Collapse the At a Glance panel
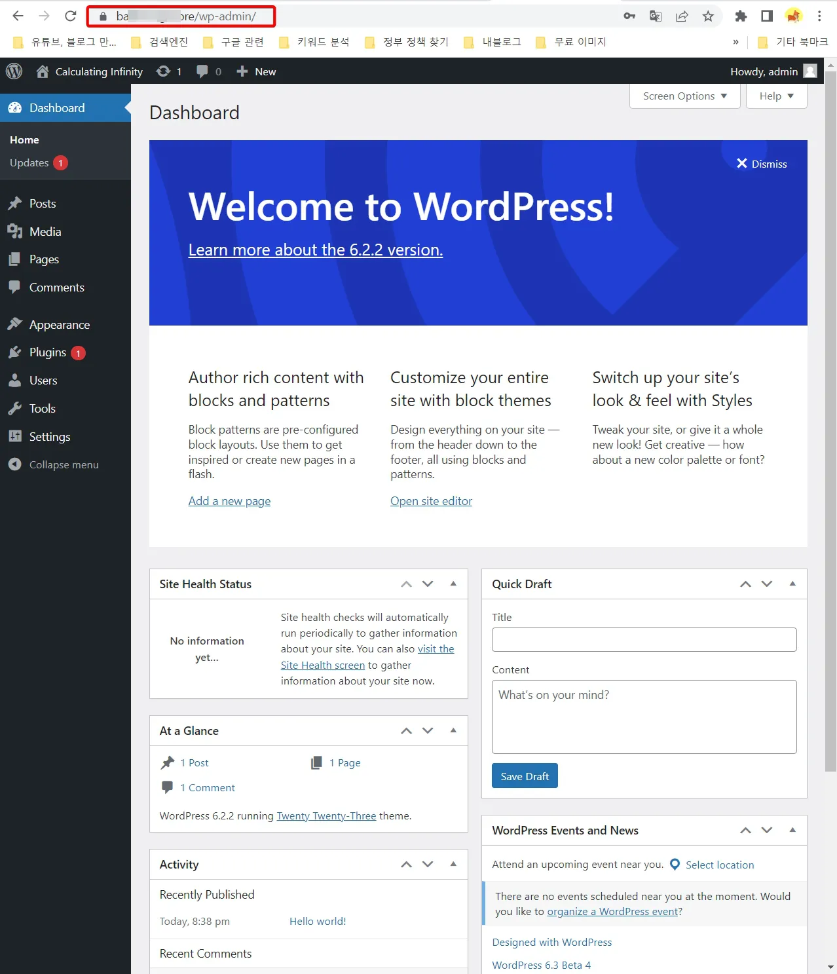837x974 pixels. 453,730
